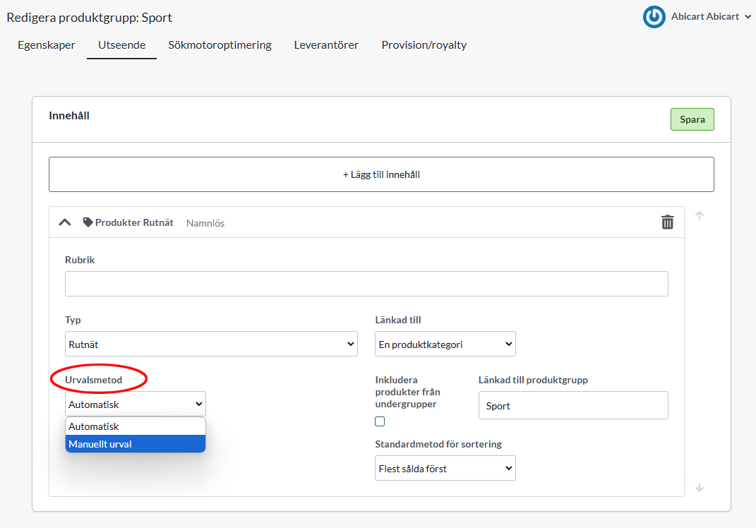The image size is (756, 528).
Task: Open Standardmetod för sortering dropdown
Action: click(x=445, y=468)
